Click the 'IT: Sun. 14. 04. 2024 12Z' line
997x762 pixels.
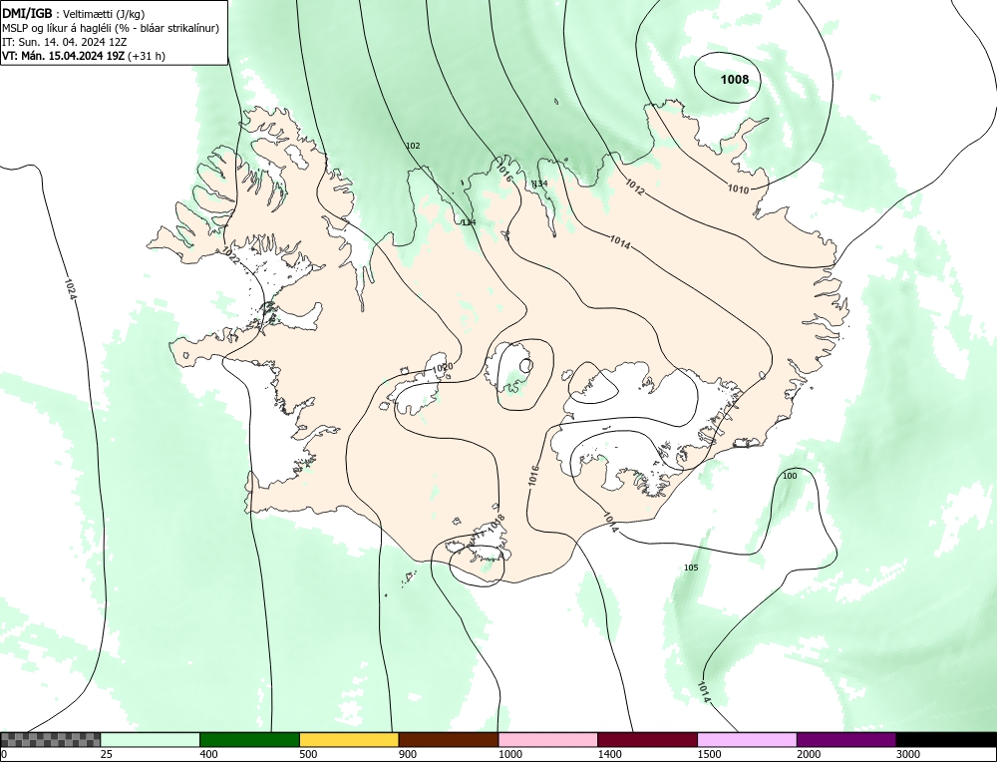(64, 42)
